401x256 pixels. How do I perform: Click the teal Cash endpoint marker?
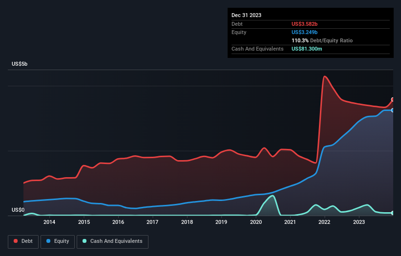[393, 213]
